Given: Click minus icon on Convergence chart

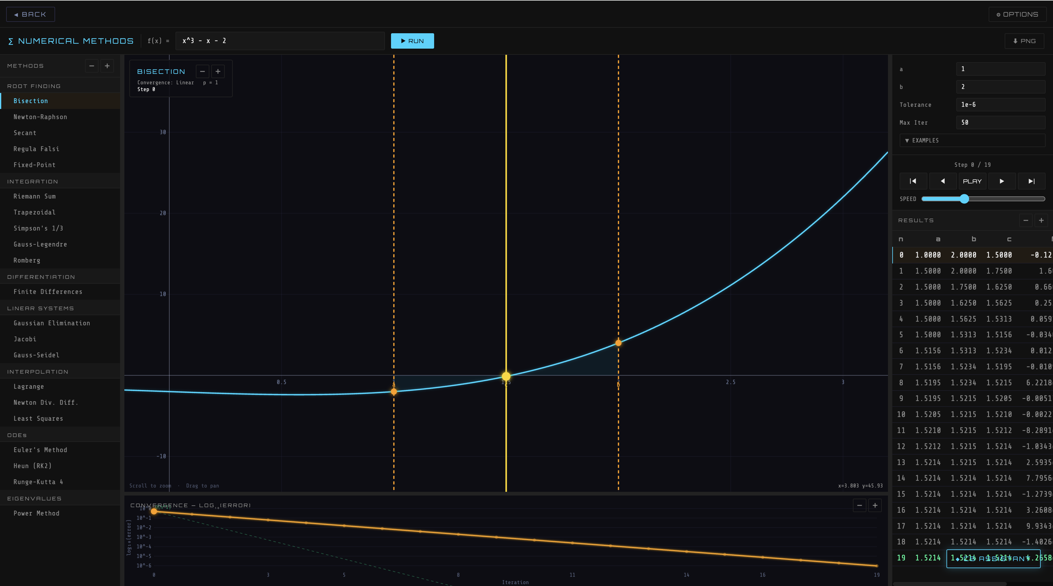Looking at the screenshot, I should pyautogui.click(x=859, y=505).
